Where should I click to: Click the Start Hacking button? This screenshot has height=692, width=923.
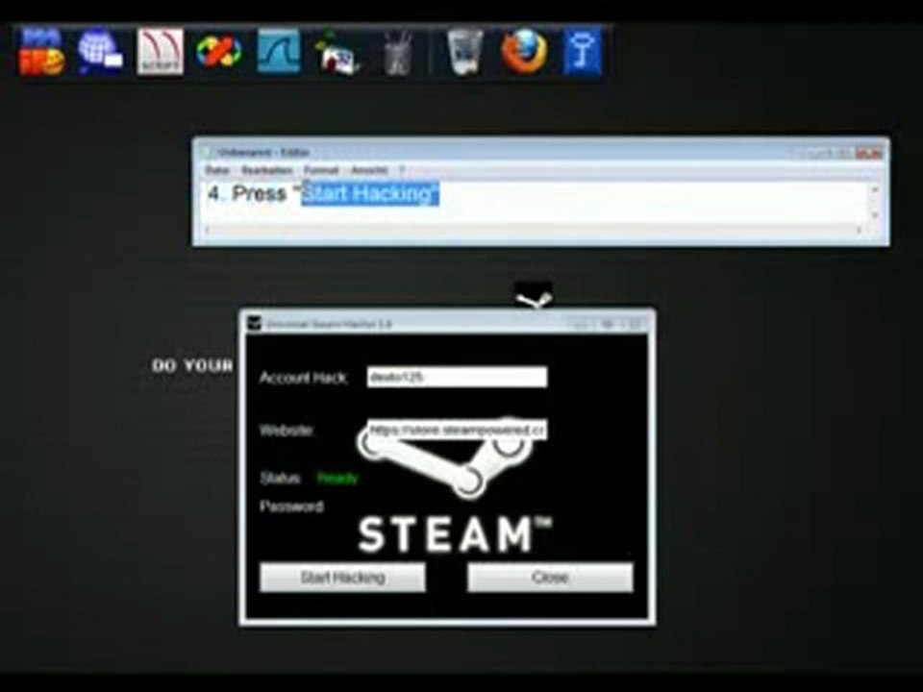point(342,578)
